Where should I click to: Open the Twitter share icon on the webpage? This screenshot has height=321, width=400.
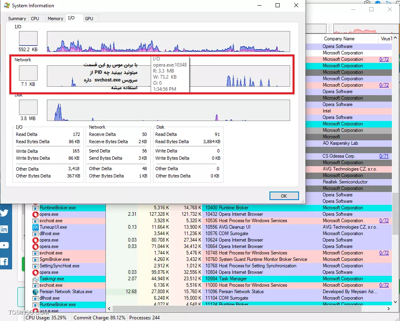(4, 213)
